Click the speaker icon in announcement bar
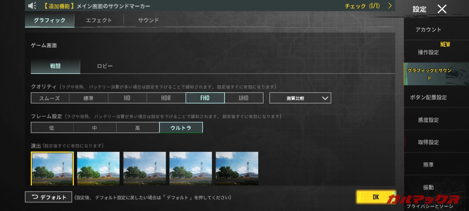469x211 pixels. [32, 6]
